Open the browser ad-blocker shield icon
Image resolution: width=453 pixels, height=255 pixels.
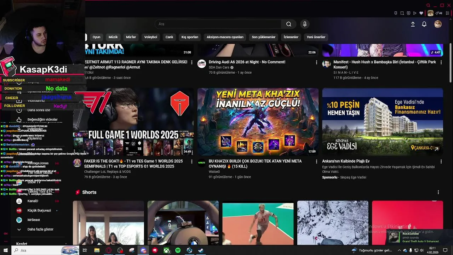pos(408,13)
